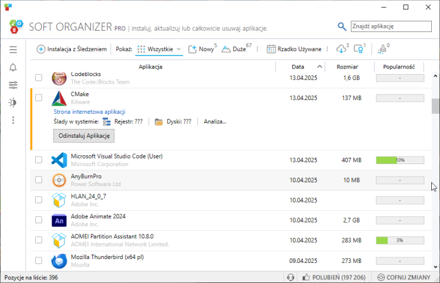The height and width of the screenshot is (283, 440).
Task: Click the vertical scrollbar thumb
Action: click(436, 106)
